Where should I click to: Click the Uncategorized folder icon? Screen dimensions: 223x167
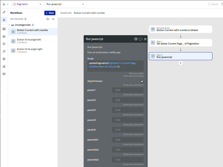[13, 25]
